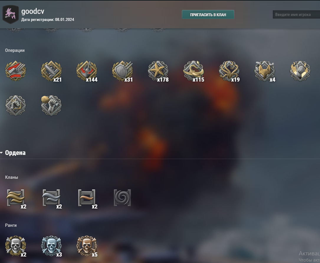
Task: Select the gold wave clan order
Action: point(16,198)
